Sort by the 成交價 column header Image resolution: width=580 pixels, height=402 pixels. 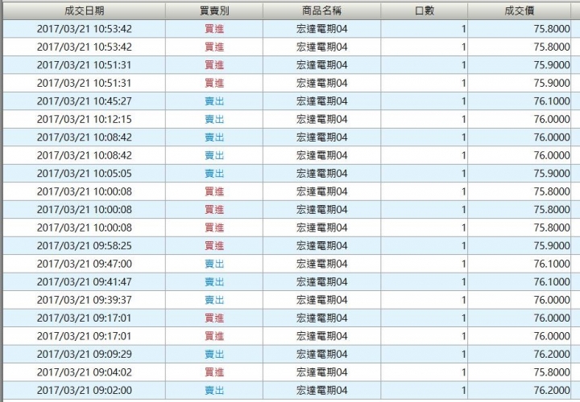pos(519,10)
